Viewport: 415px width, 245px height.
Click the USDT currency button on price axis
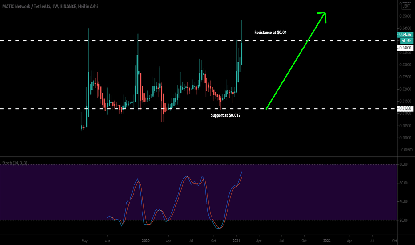[406, 6]
